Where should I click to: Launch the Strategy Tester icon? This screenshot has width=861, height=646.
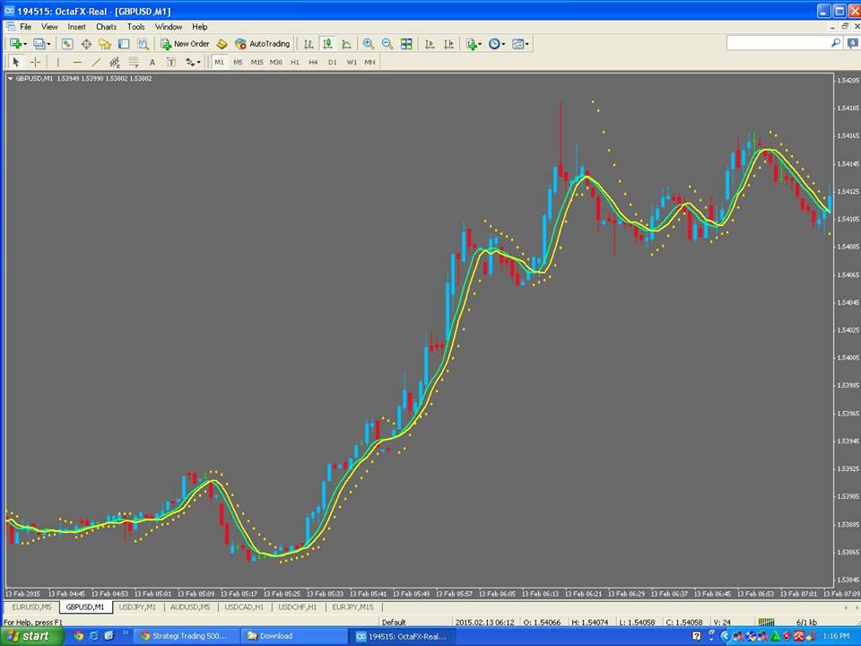point(143,44)
